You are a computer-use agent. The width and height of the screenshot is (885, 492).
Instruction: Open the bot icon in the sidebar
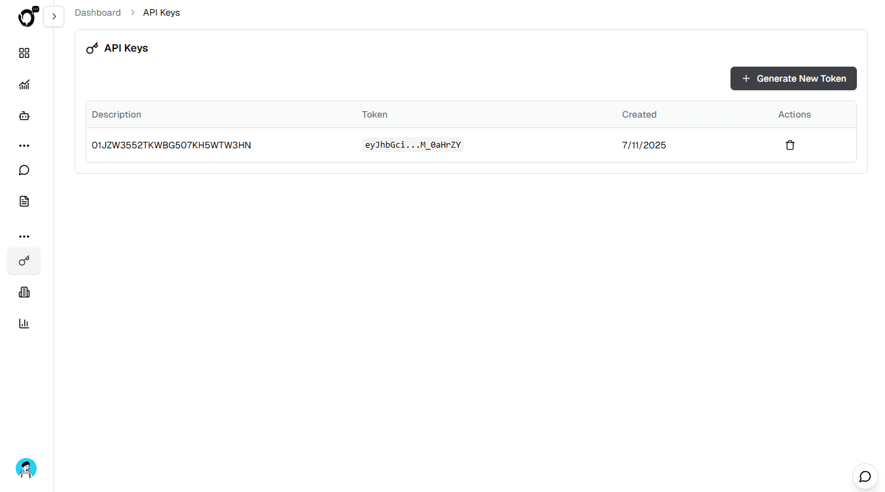[x=24, y=115]
